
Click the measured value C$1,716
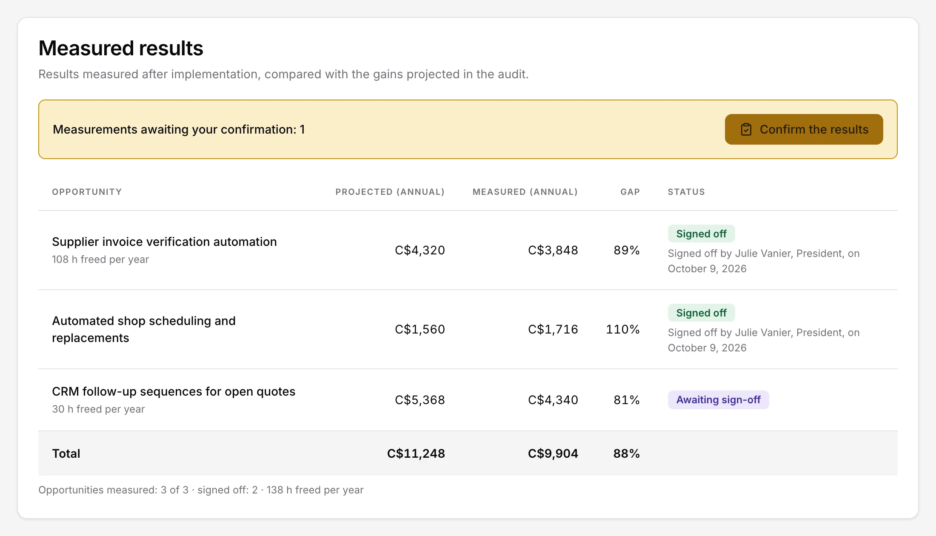coord(553,329)
